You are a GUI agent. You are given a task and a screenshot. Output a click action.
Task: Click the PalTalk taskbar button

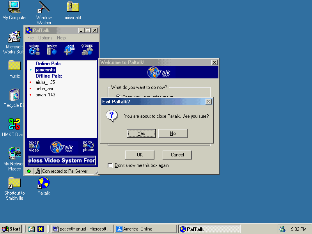coord(209,229)
